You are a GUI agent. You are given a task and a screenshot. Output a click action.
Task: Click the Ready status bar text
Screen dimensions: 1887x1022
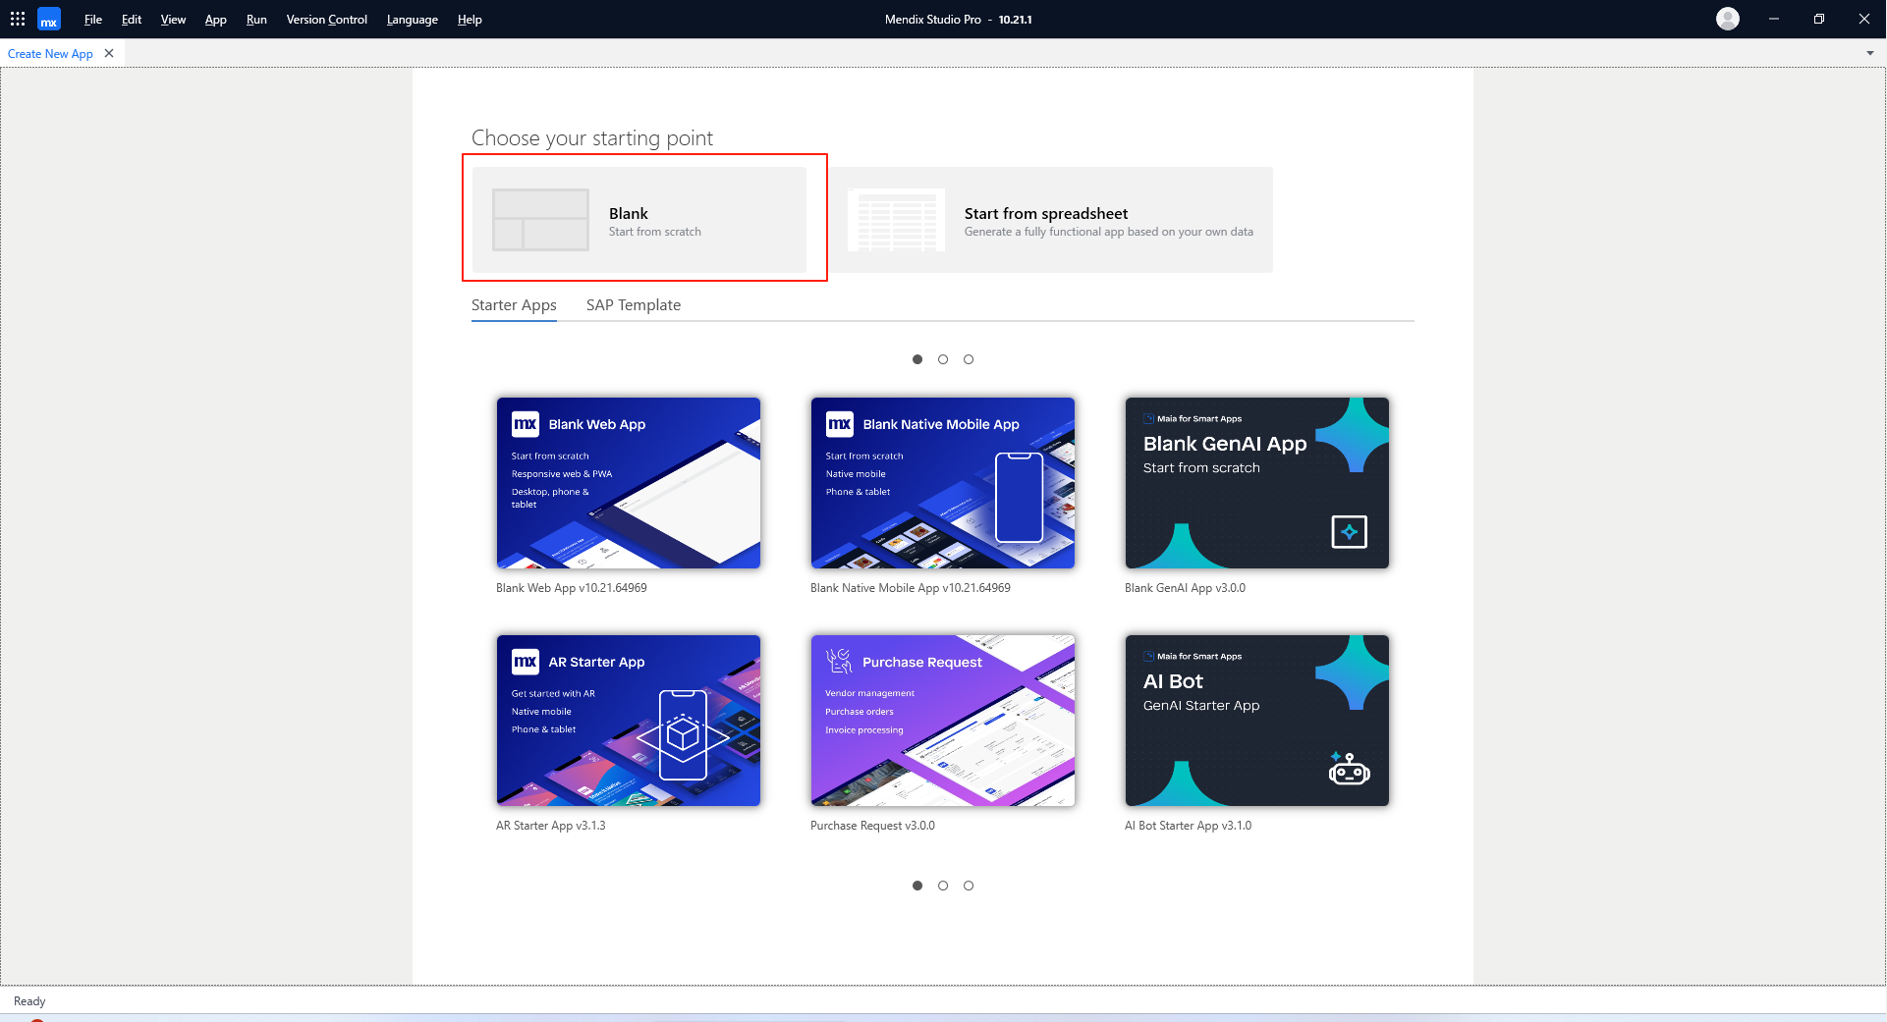click(x=29, y=1001)
